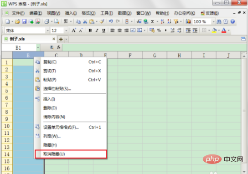Open the 插入(I) menu in menu bar
The image size is (248, 174).
tap(71, 13)
